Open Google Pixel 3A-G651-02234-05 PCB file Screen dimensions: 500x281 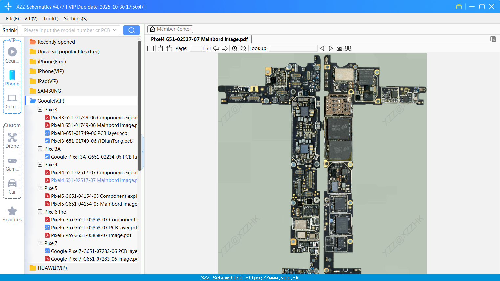(x=94, y=157)
